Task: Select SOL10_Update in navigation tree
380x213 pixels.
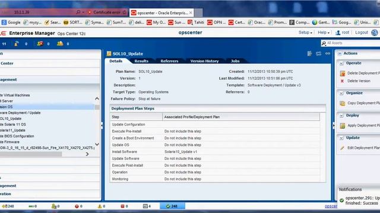Action: pyautogui.click(x=11, y=118)
